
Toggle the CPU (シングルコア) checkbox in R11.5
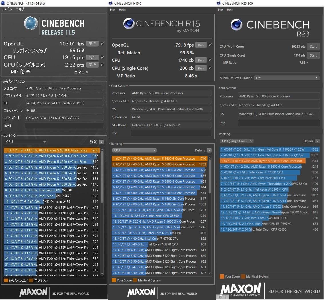[102, 65]
